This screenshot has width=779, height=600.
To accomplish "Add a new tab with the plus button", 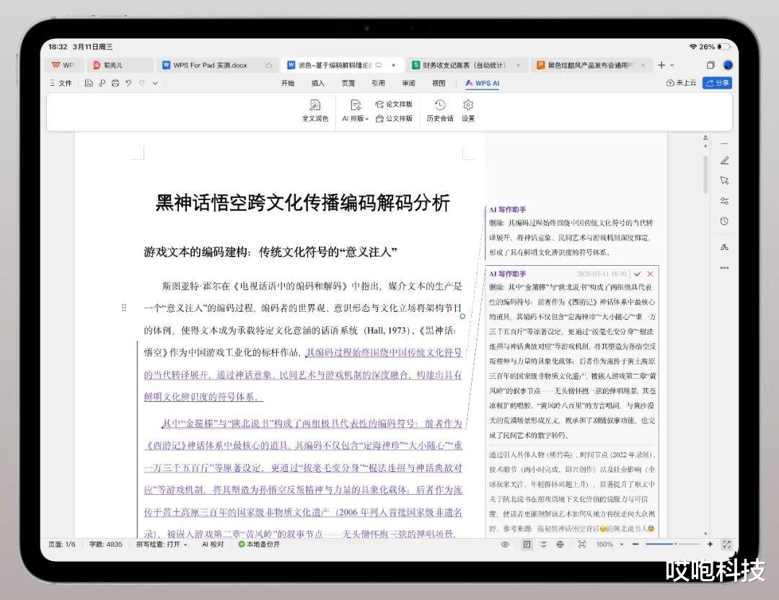I will (x=661, y=65).
